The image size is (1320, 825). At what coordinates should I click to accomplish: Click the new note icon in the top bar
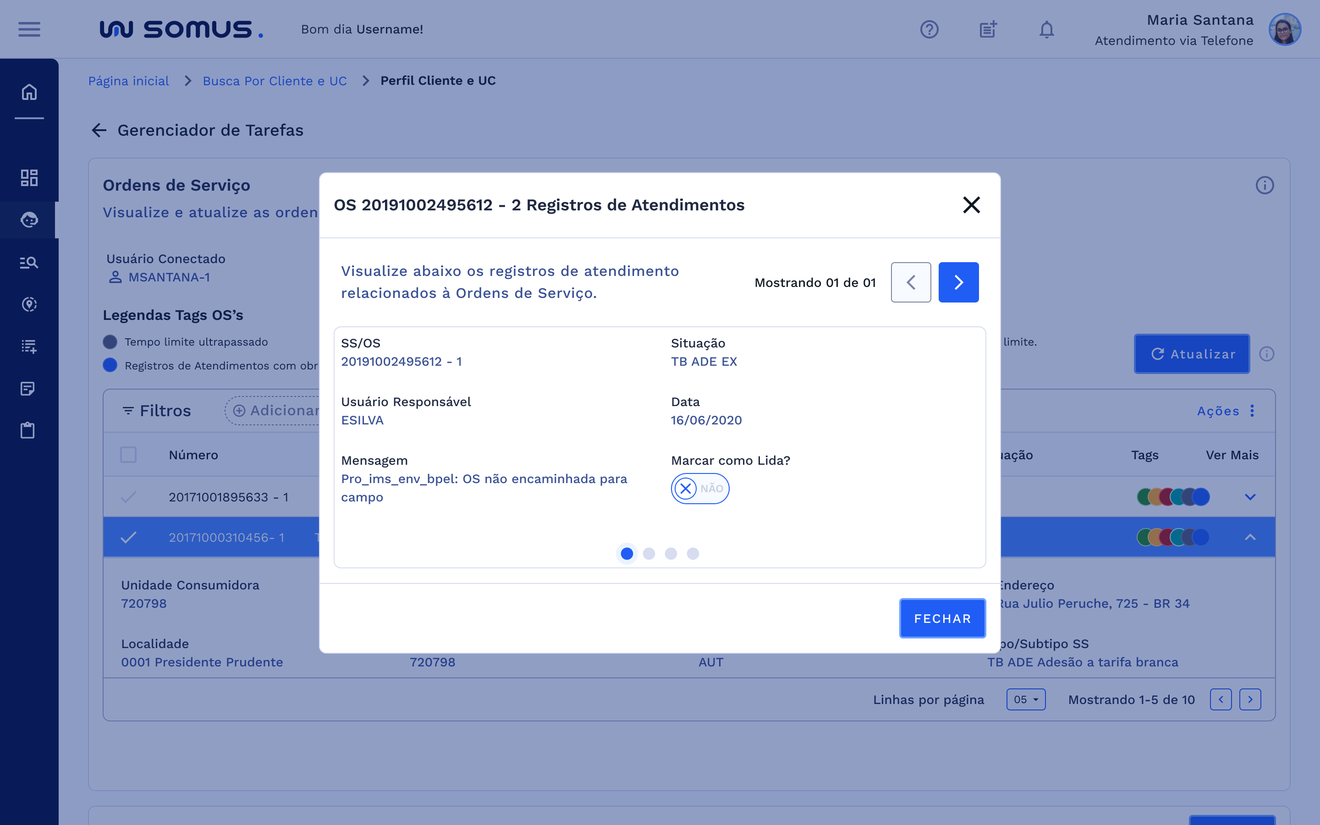(987, 29)
